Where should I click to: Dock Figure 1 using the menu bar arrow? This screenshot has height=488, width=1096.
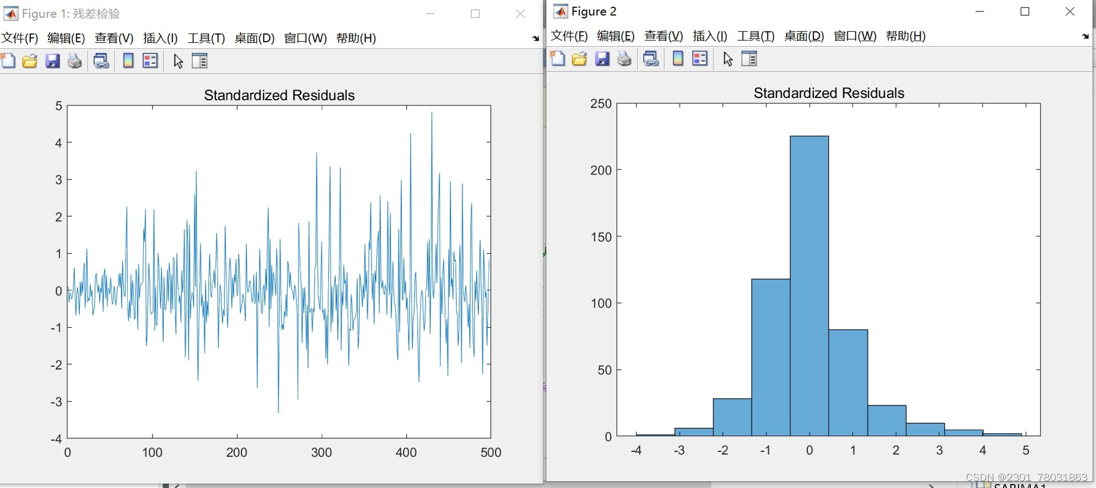tap(535, 38)
